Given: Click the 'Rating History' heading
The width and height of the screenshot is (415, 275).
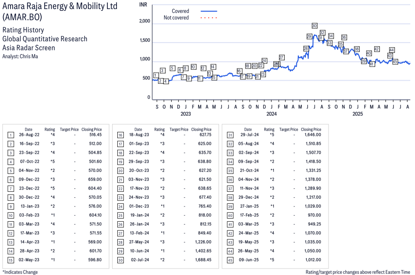Looking at the screenshot, I should click(23, 30).
